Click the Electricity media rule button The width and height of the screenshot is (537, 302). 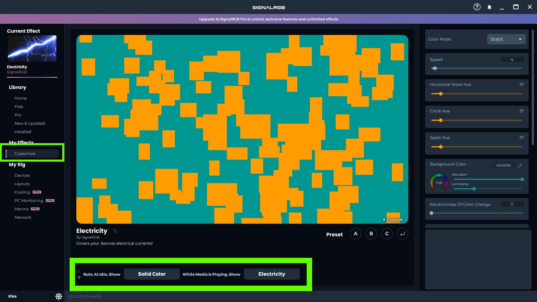(272, 274)
